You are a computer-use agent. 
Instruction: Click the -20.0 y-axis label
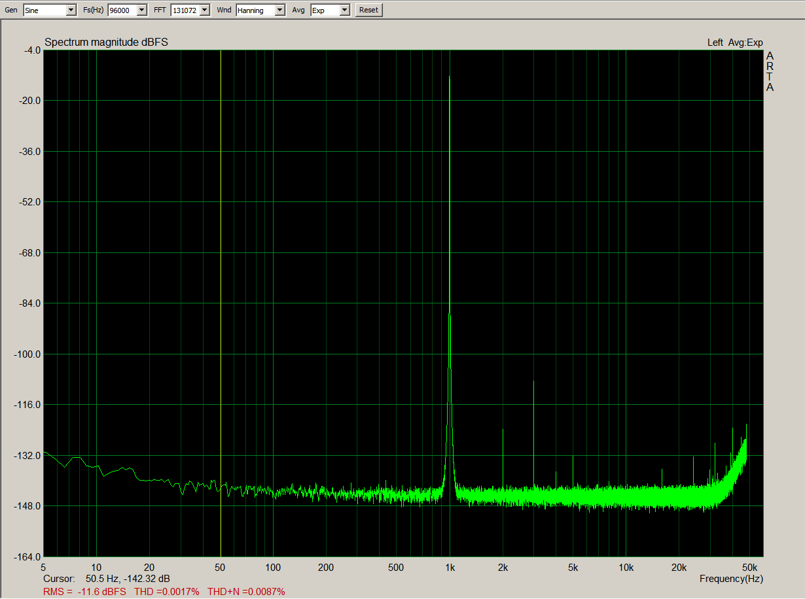(30, 101)
